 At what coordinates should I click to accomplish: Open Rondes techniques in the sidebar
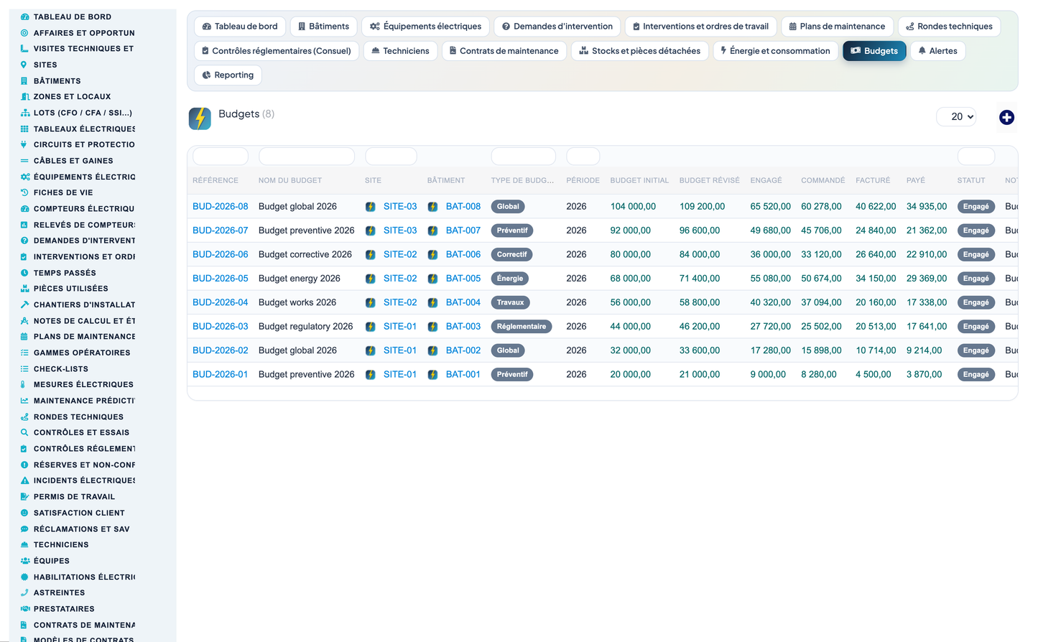[78, 417]
